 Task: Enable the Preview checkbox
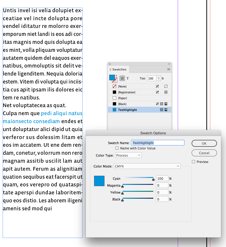[193, 162]
